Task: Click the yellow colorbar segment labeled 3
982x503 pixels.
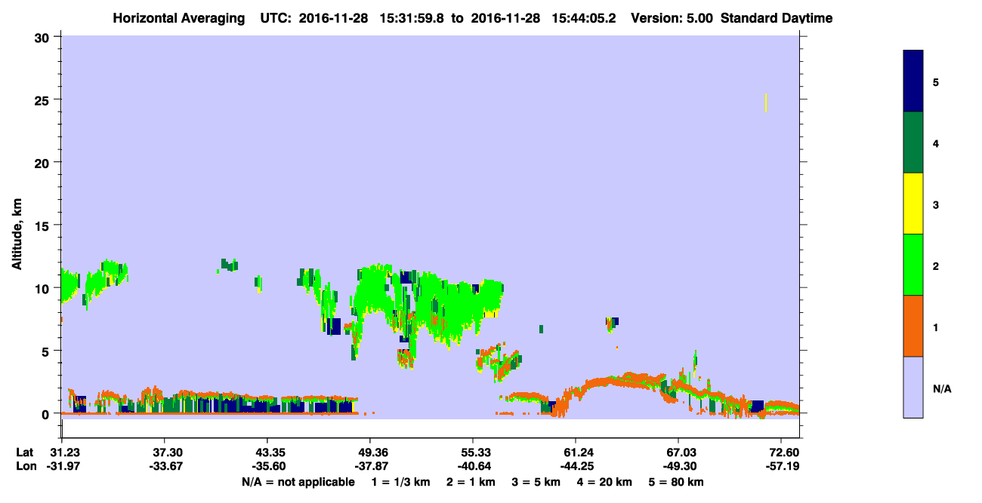Action: [913, 204]
